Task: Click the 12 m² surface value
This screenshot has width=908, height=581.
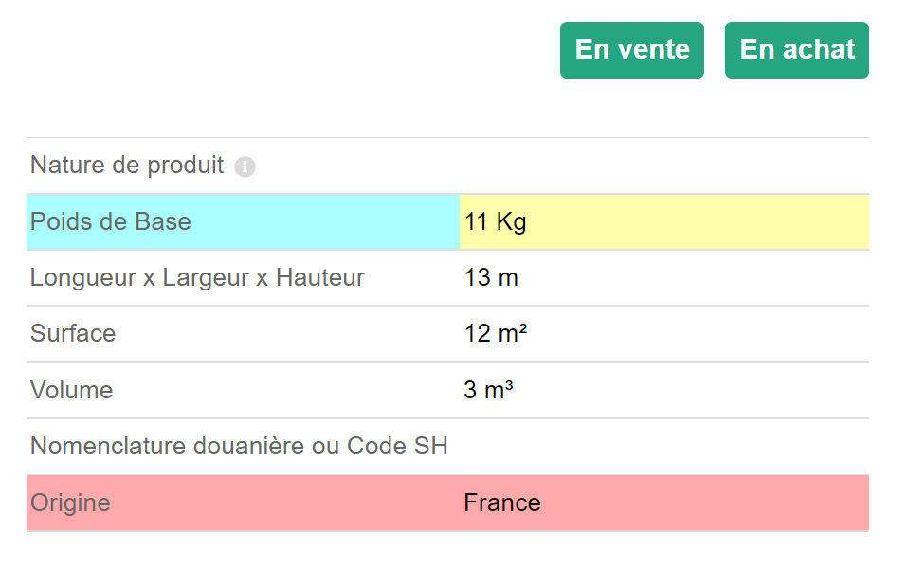Action: click(x=496, y=334)
